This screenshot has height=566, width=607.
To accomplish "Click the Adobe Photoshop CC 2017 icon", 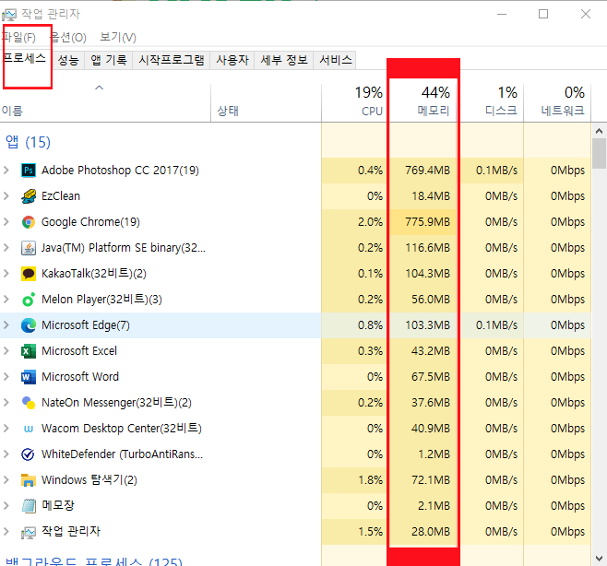I will 29,171.
